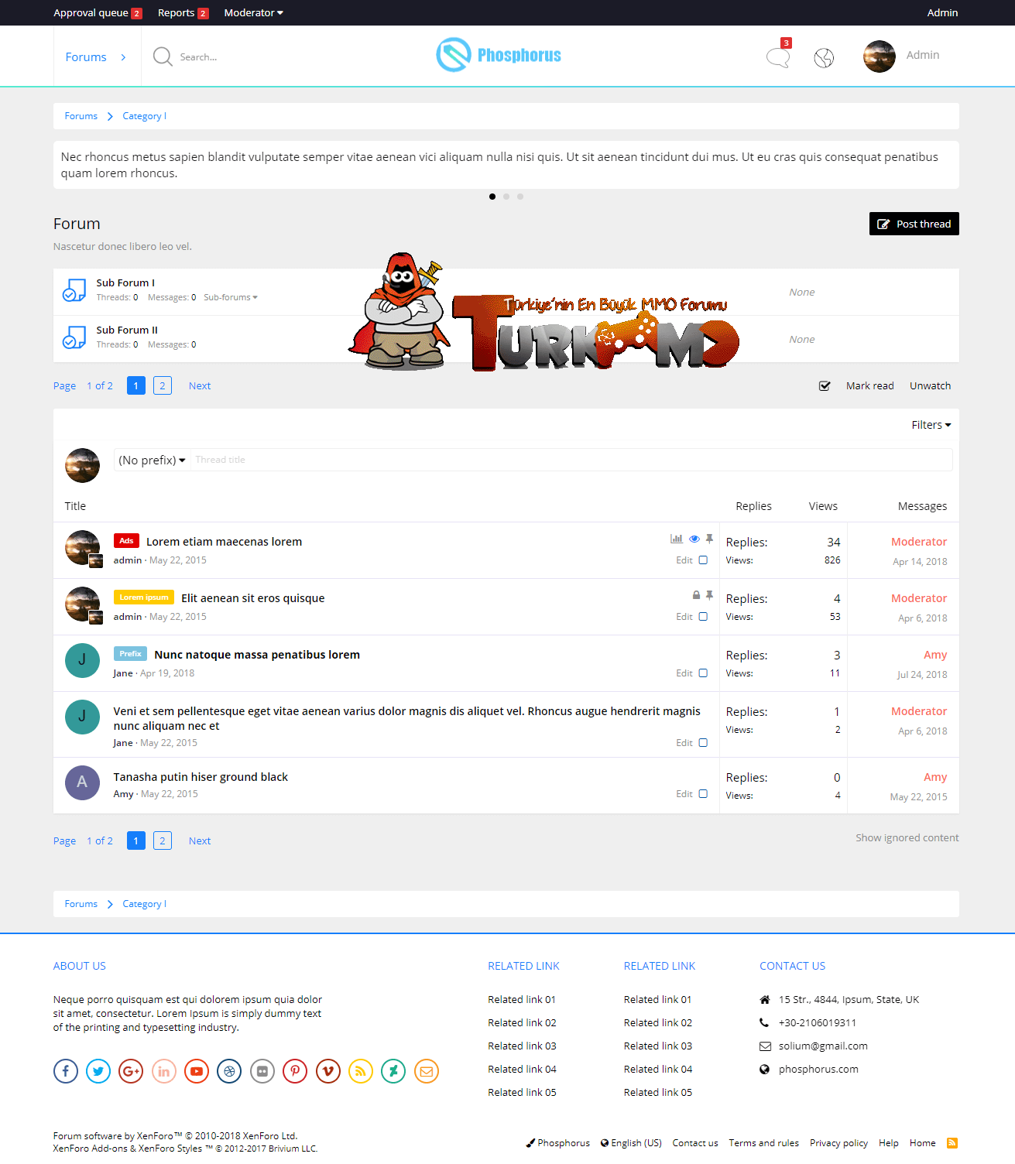Image resolution: width=1015 pixels, height=1164 pixels.
Task: Open the Pinterest social icon
Action: point(295,1071)
